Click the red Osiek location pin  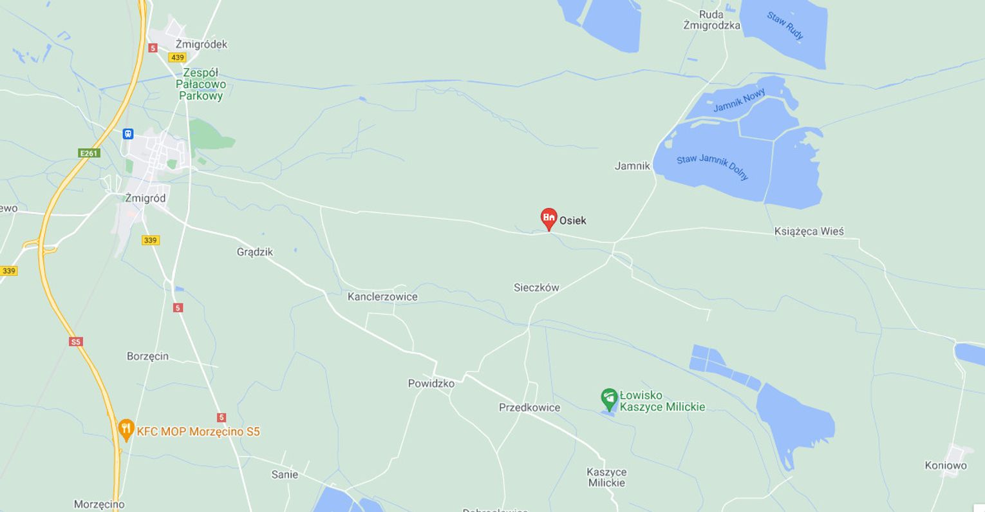549,219
